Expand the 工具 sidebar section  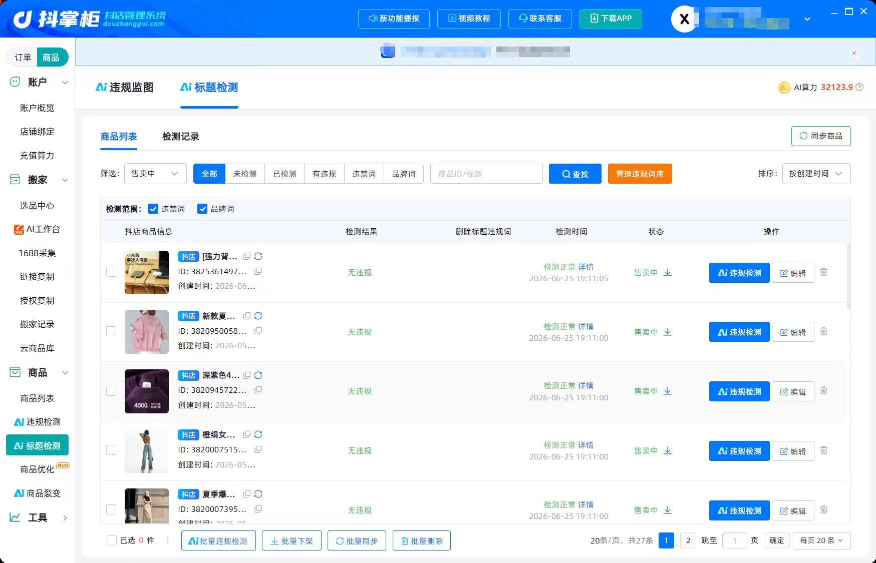click(65, 518)
